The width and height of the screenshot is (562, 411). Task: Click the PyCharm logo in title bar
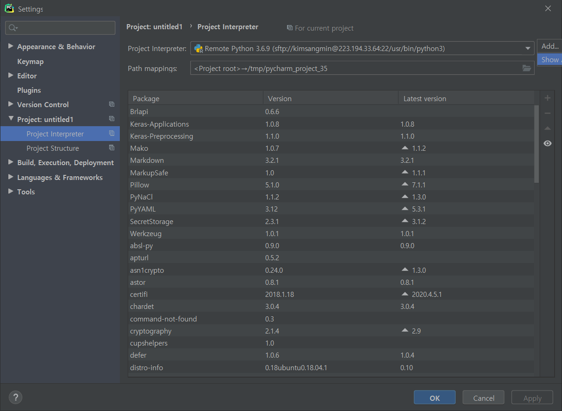pos(9,8)
